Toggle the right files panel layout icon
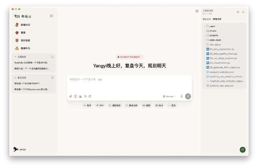Screen dimensions: 258x168 197,11
